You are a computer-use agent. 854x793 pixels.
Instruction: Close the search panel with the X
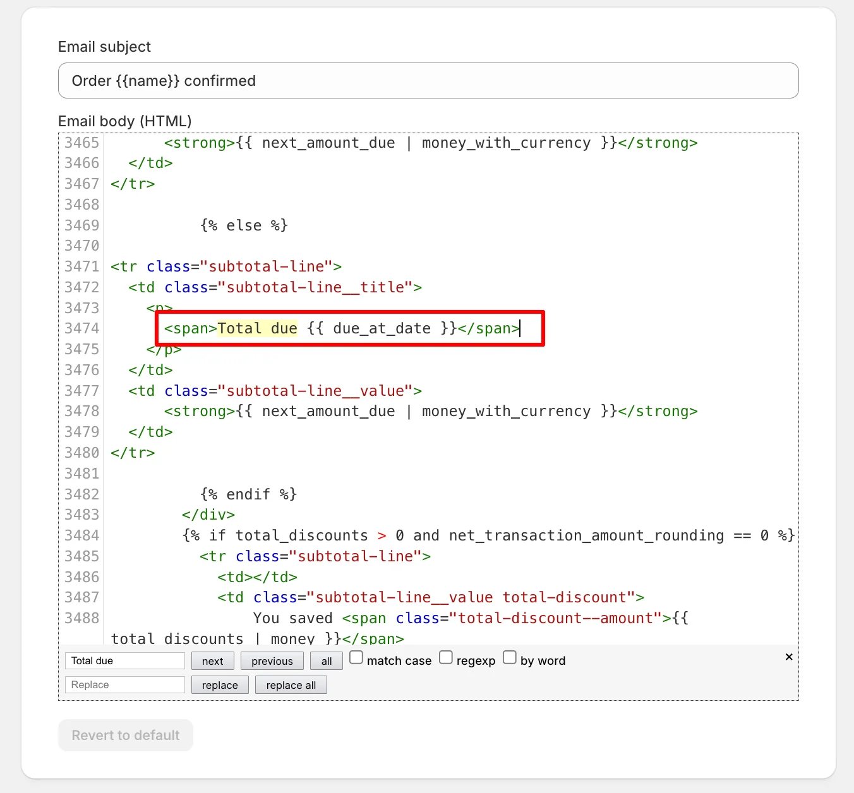(x=789, y=657)
